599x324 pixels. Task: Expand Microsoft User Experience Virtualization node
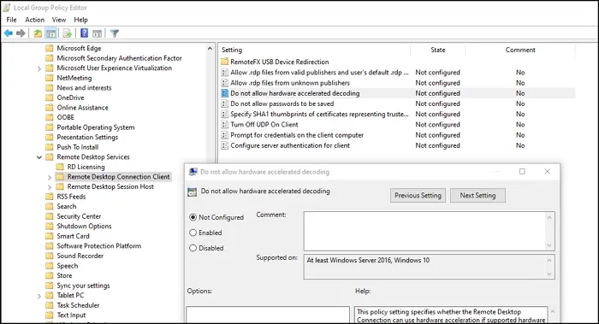[39, 68]
